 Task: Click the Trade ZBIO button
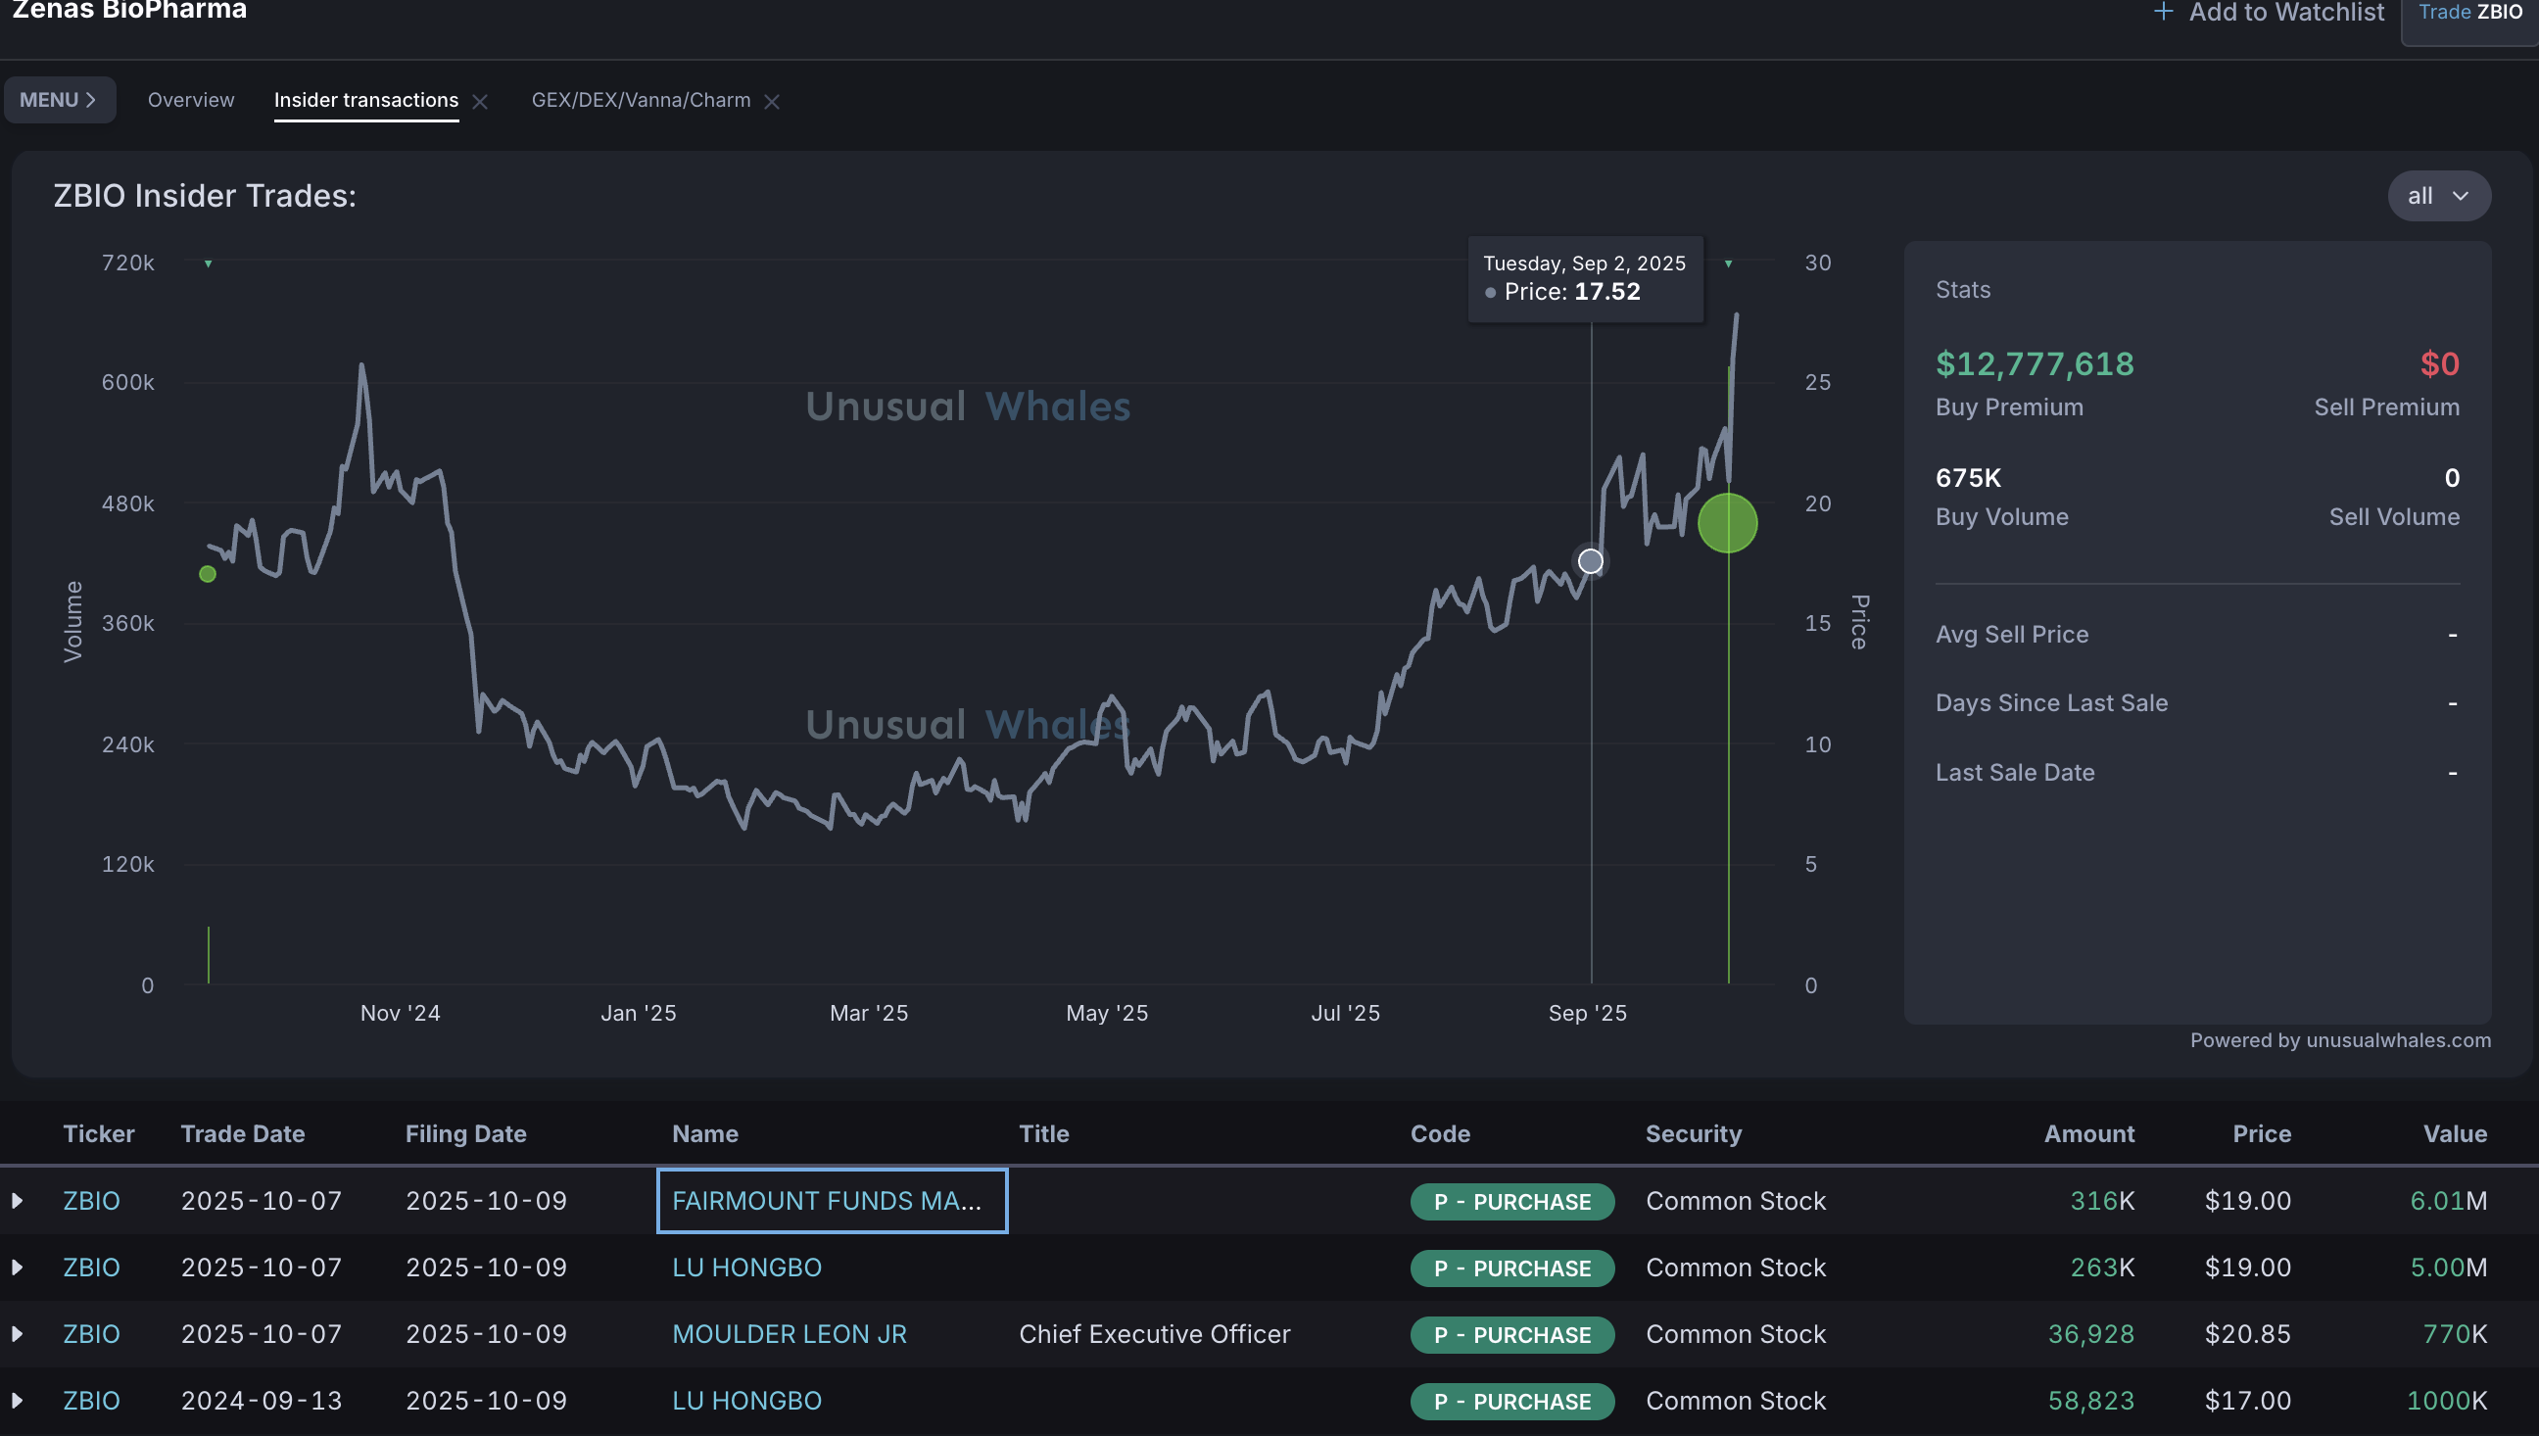coord(2469,14)
